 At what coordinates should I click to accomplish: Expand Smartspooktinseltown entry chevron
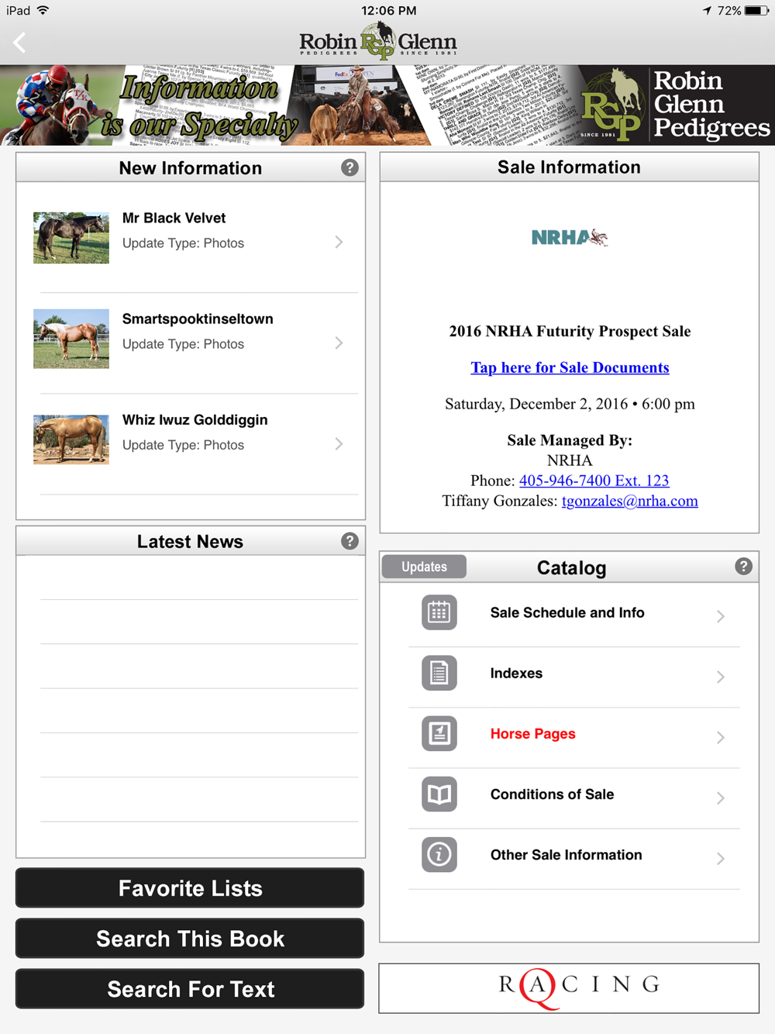(339, 343)
